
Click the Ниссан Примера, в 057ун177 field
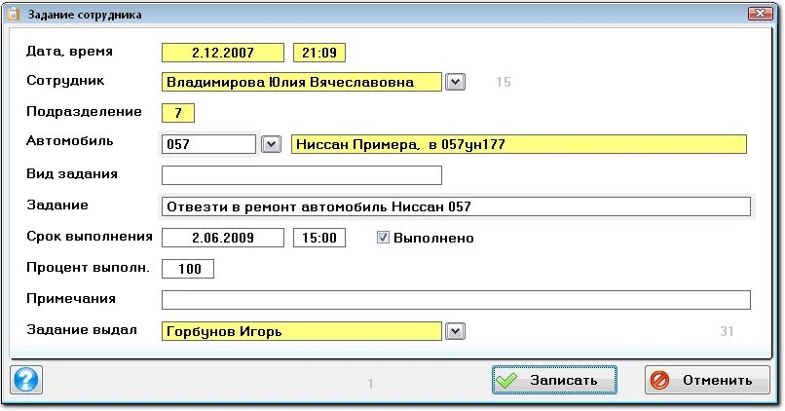(519, 144)
